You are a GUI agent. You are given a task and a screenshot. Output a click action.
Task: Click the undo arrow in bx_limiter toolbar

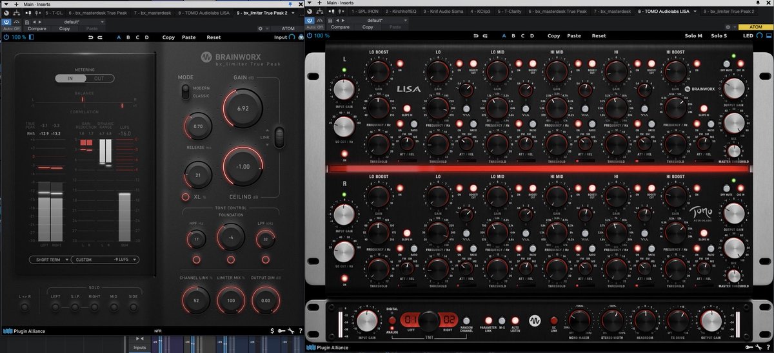(91, 37)
